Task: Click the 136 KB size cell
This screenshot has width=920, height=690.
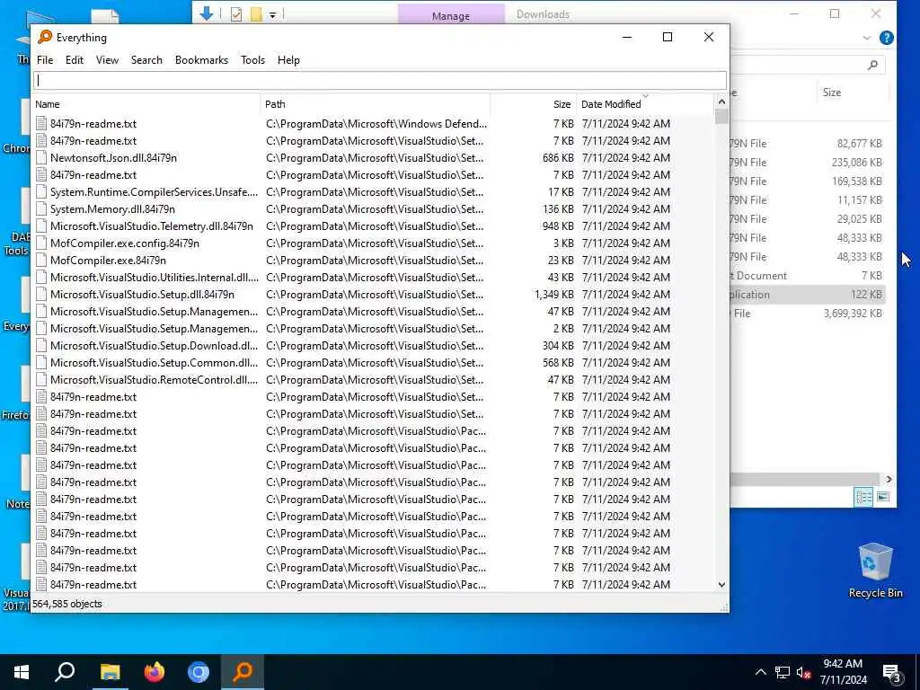Action: 558,208
